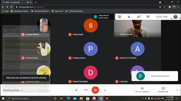Click ANJULATA THAKUR avatar
Screen dimensions: 181x101
click(138, 49)
